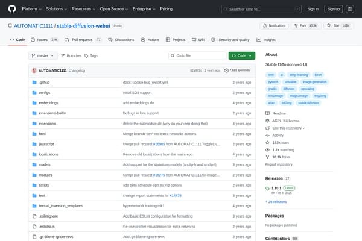Click the Go to file search field

tap(197, 56)
